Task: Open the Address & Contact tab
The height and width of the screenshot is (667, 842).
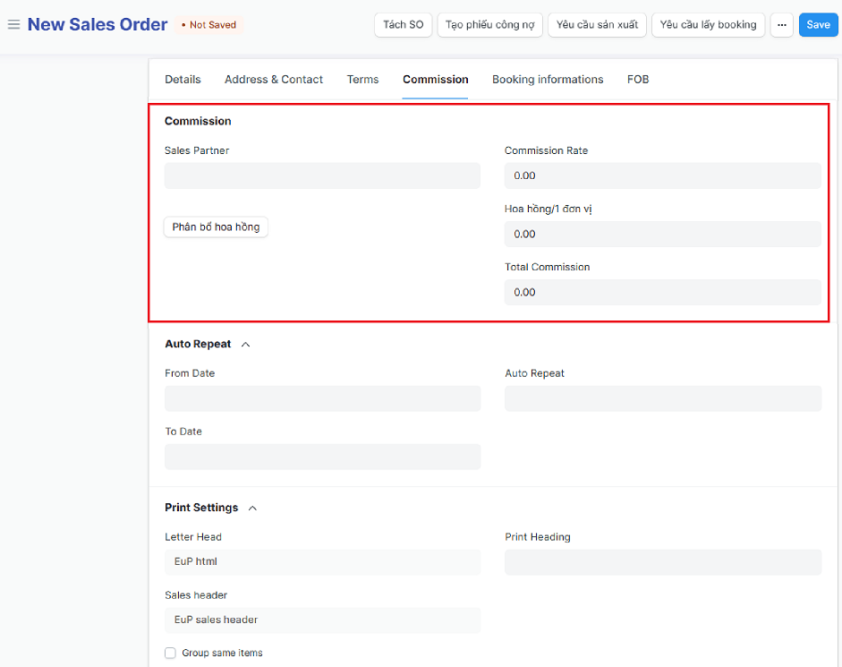Action: (274, 80)
